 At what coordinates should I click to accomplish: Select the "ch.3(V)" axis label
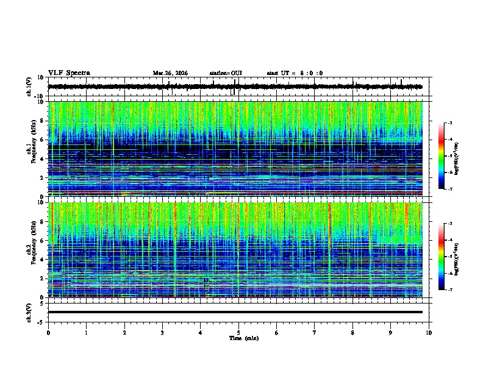(29, 313)
